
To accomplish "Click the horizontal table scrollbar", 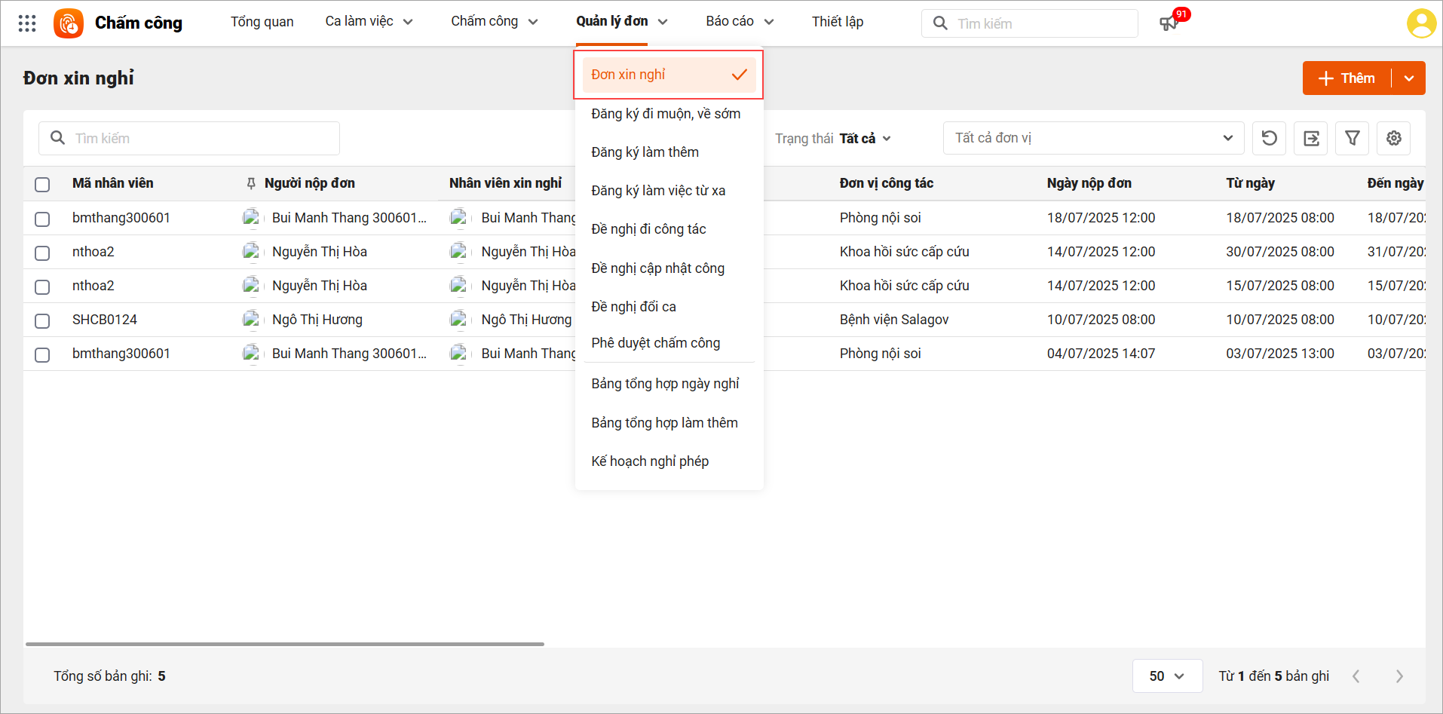I will click(x=284, y=644).
